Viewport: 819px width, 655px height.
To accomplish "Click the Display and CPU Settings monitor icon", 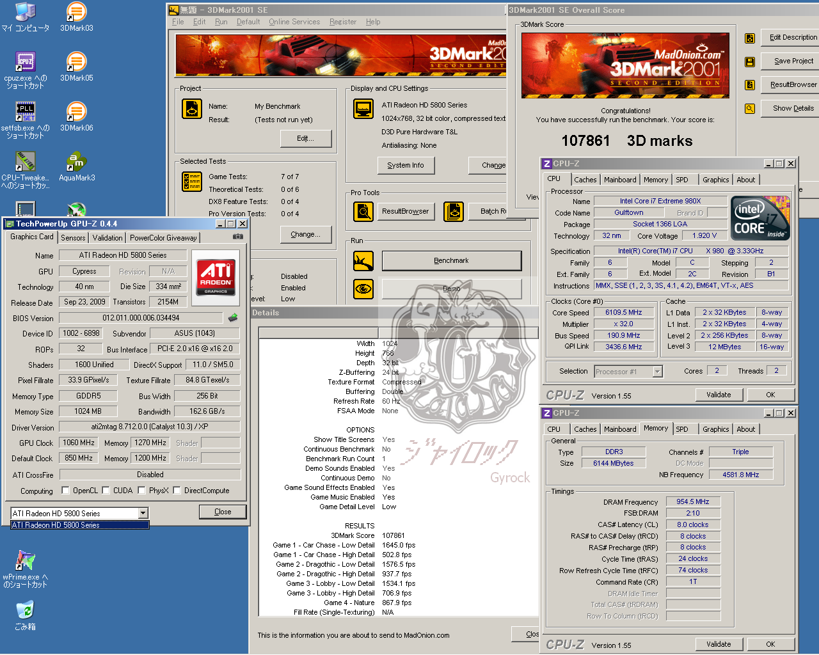I will tap(363, 109).
